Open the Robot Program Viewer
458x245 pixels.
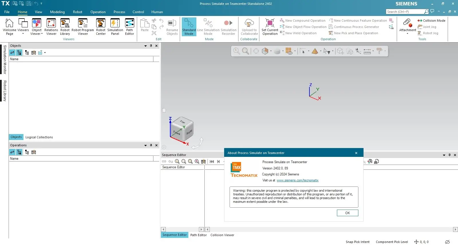(83, 27)
